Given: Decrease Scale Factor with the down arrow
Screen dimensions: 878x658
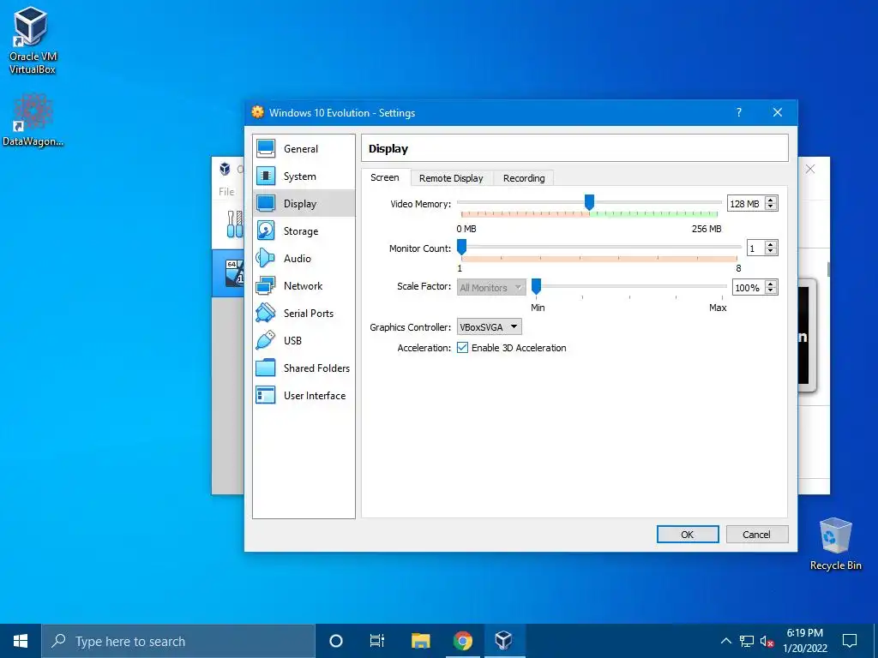Looking at the screenshot, I should 771,291.
